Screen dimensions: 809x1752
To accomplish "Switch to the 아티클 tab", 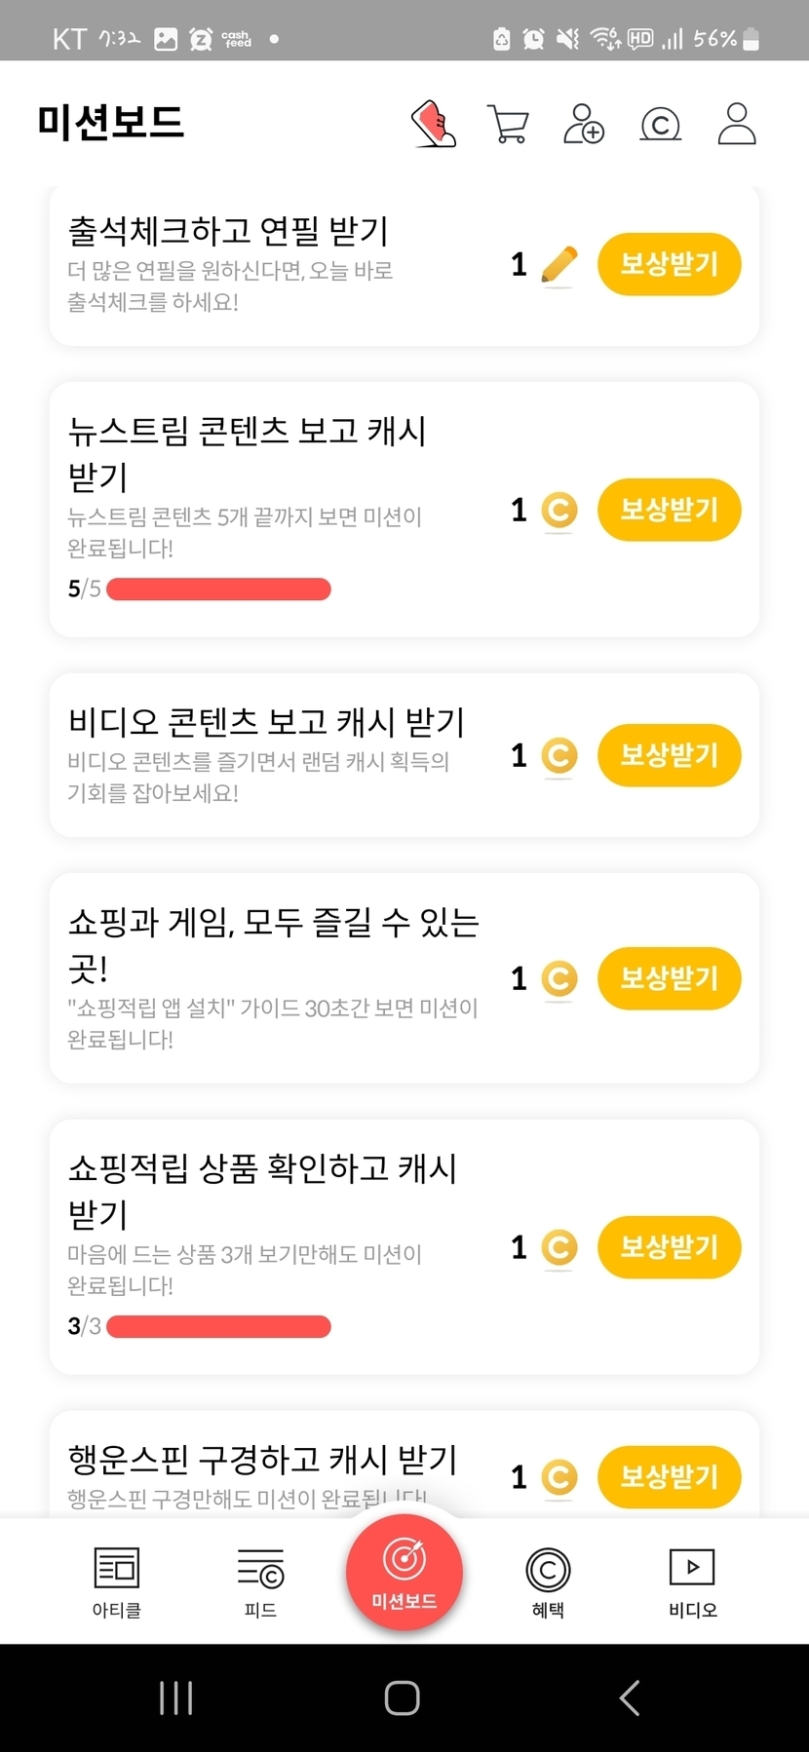I will (x=116, y=1581).
